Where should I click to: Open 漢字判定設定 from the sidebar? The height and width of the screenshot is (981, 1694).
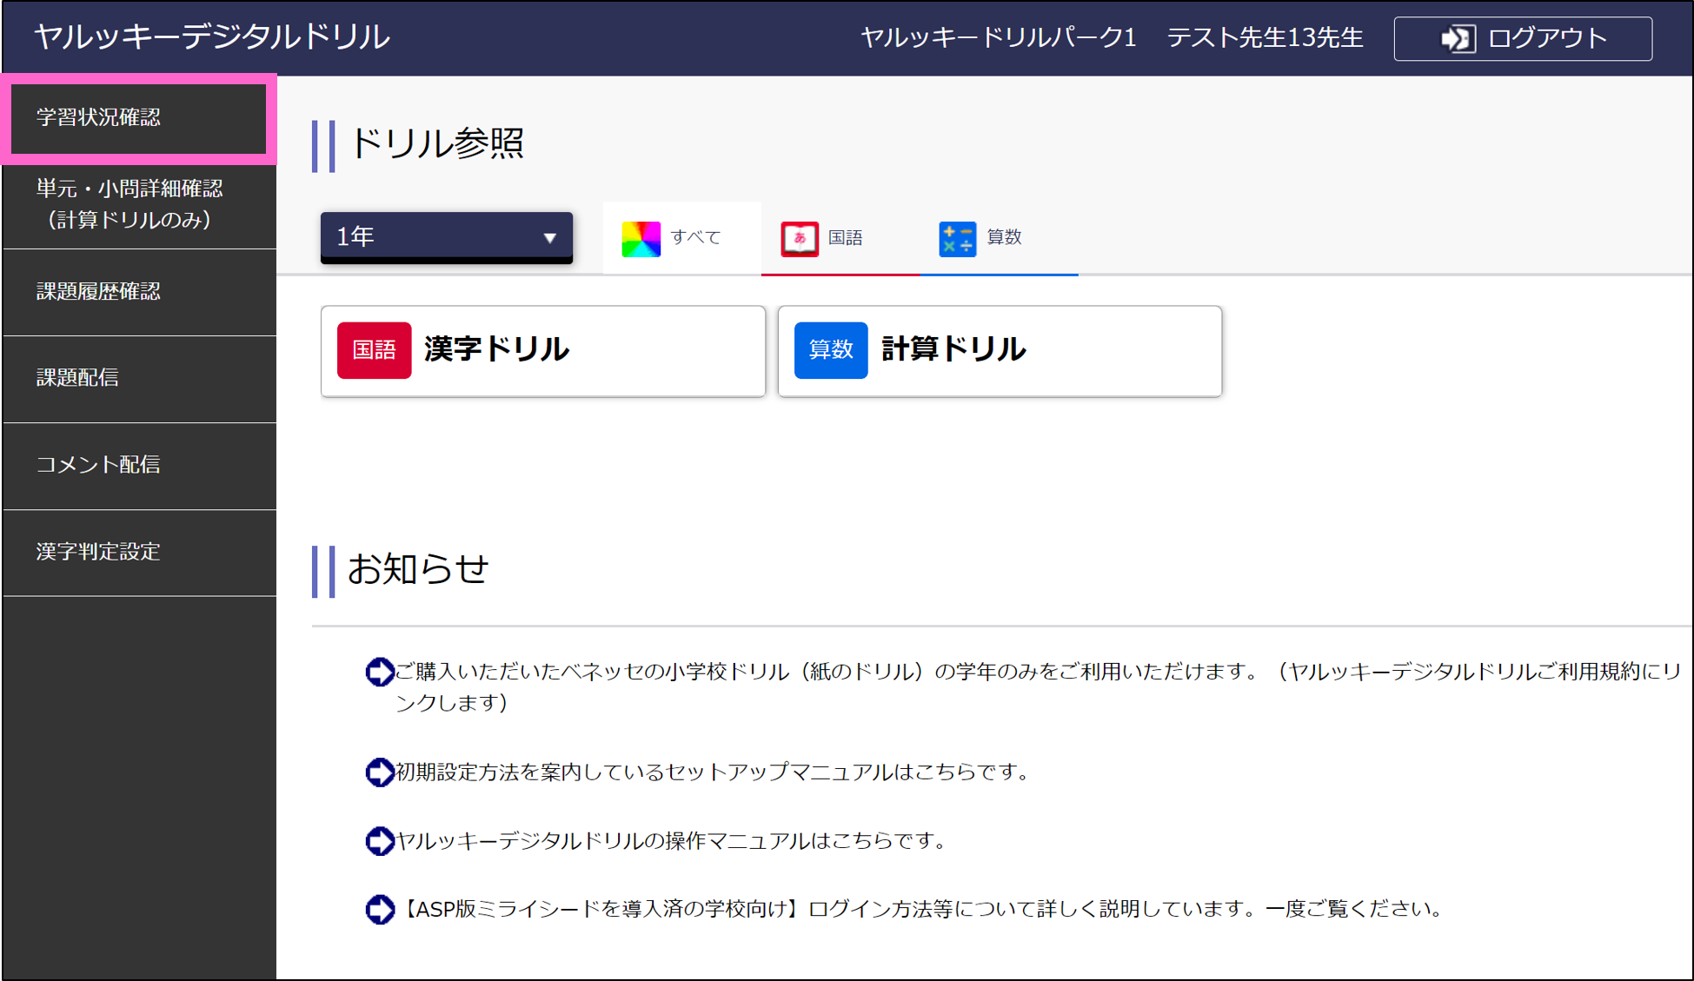coord(97,552)
